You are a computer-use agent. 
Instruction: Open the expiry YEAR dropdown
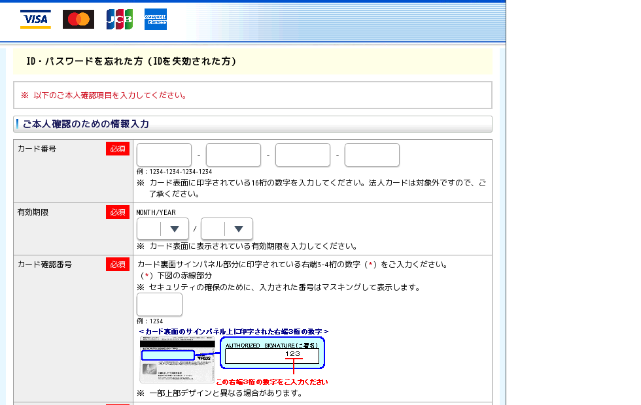pyautogui.click(x=226, y=229)
